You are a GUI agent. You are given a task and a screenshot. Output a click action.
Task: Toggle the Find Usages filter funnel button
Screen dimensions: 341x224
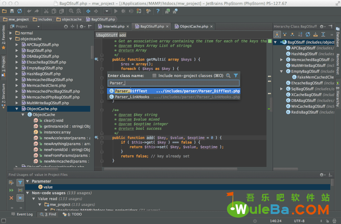click(20, 183)
